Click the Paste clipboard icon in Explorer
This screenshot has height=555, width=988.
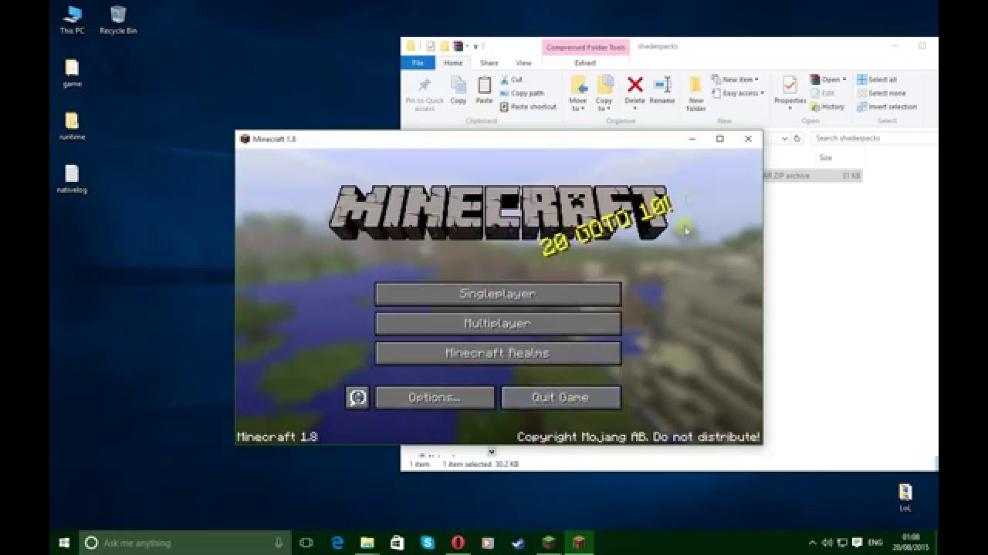pos(484,90)
